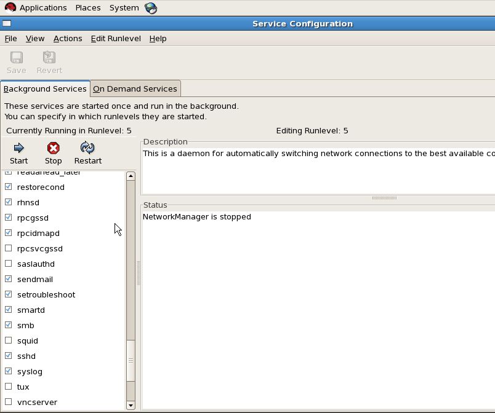The image size is (495, 413).
Task: Enable the tux checkbox
Action: point(9,386)
